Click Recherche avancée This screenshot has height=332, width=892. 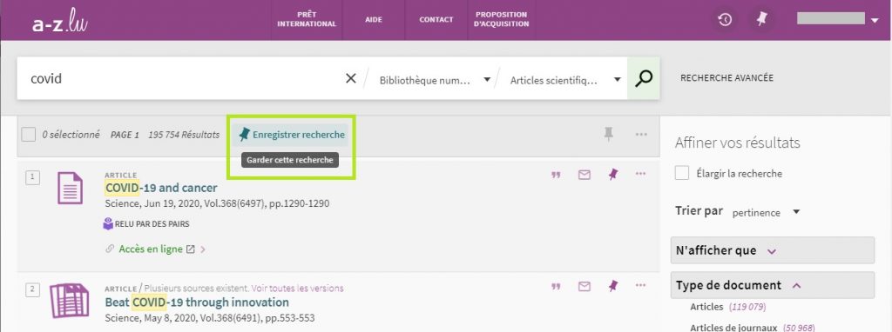726,78
